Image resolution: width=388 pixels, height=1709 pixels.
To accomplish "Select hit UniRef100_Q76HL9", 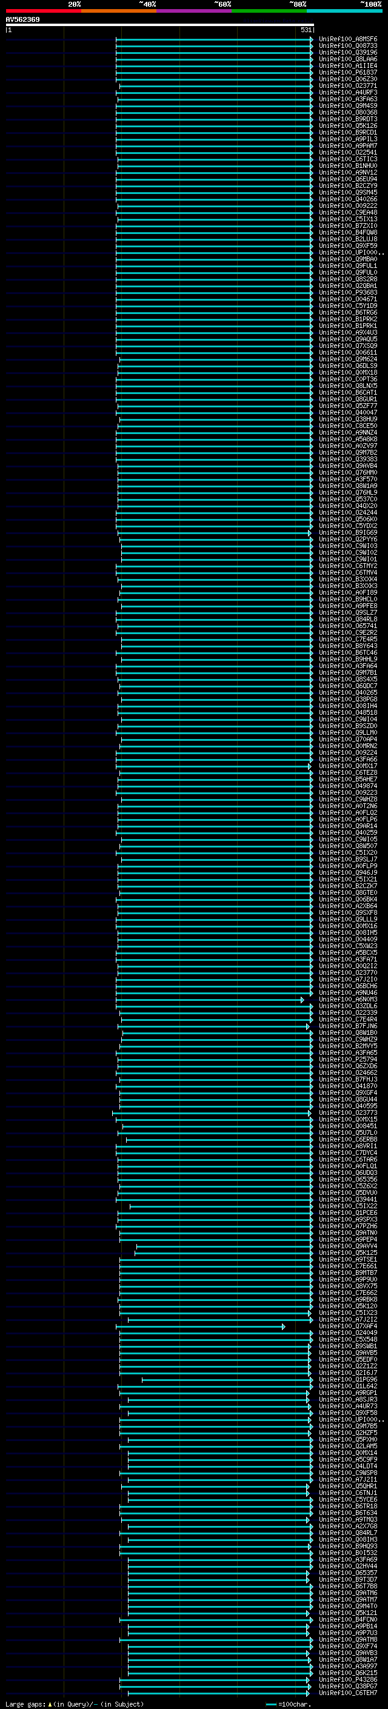I will [348, 492].
